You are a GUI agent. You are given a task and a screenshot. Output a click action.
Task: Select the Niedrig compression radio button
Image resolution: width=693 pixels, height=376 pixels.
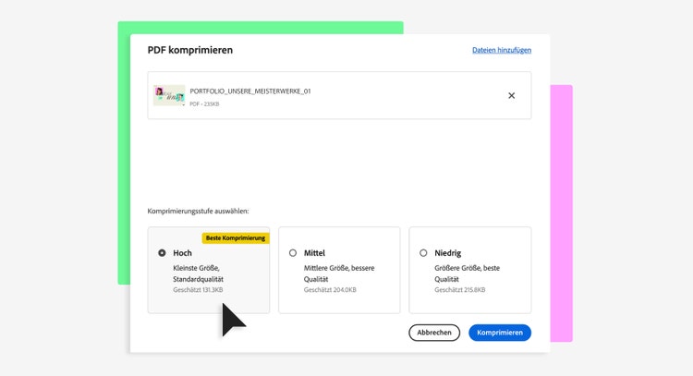tap(423, 253)
